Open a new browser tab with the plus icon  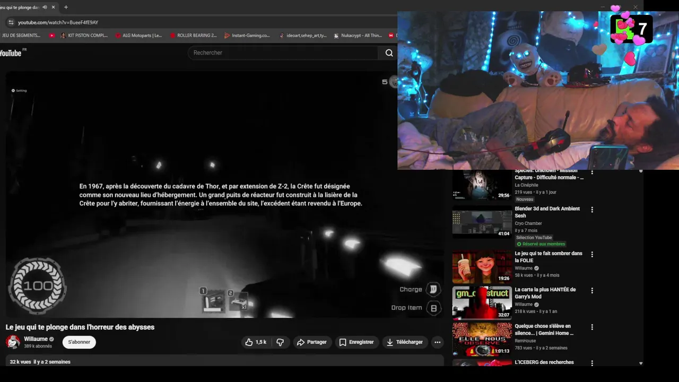[66, 7]
